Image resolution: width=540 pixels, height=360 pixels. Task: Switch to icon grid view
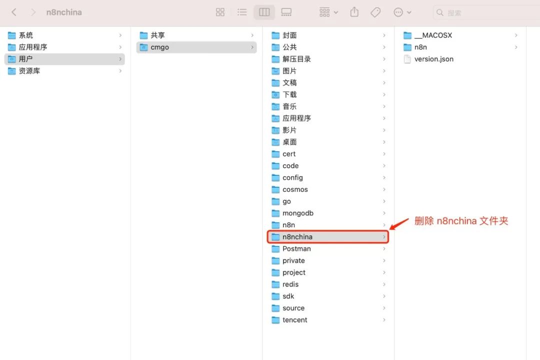click(220, 13)
